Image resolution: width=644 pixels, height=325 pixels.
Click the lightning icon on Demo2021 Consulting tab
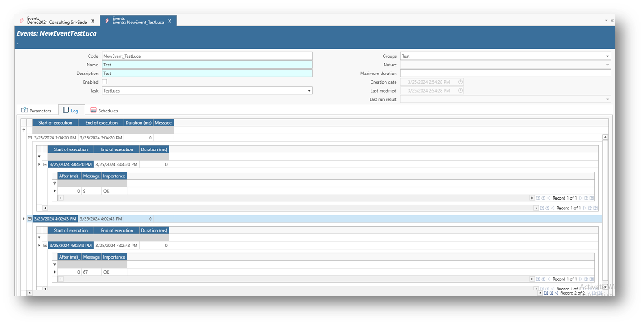click(x=21, y=21)
